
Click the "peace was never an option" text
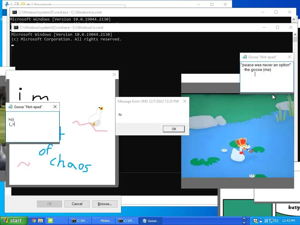[x=266, y=65]
